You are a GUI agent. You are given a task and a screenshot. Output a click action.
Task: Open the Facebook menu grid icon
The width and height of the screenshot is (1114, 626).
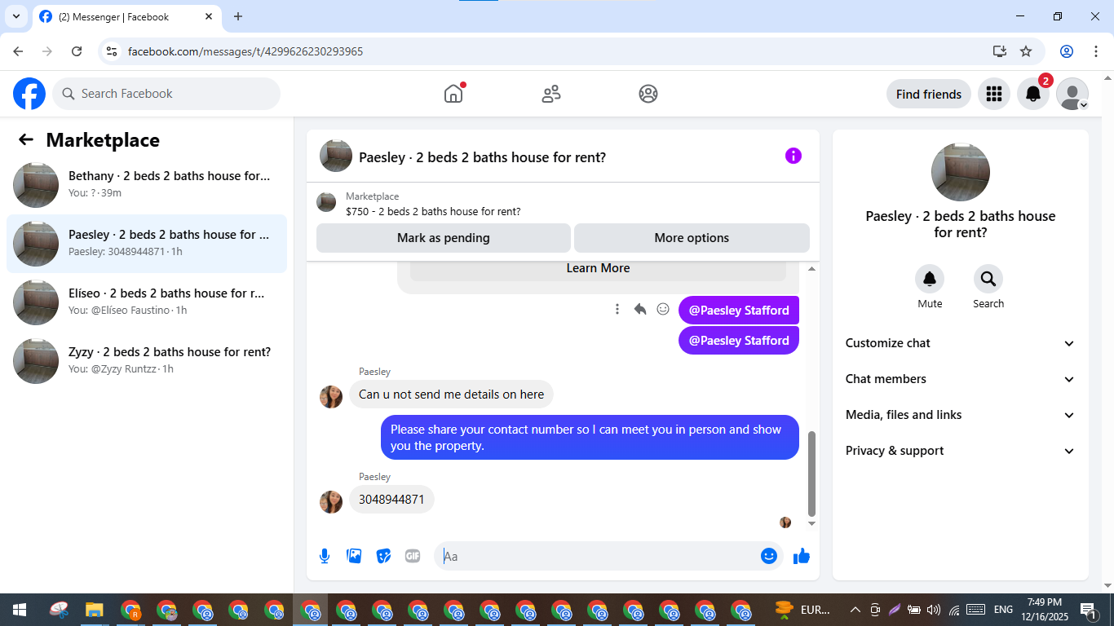[993, 94]
